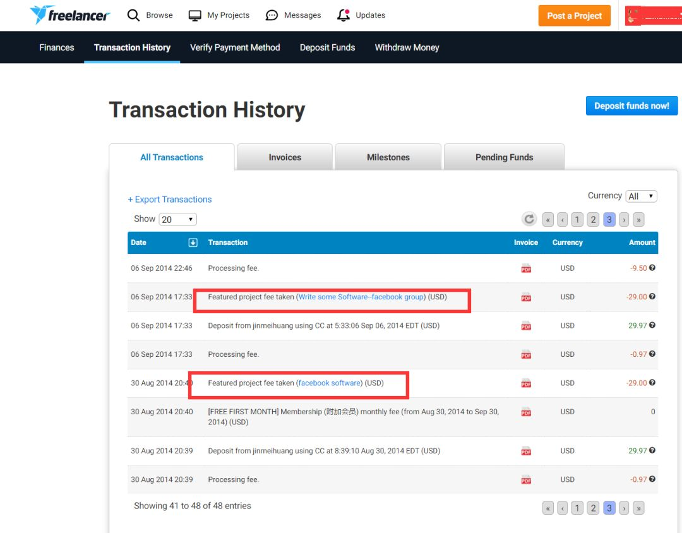Open PDF invoice for 06 Sep 17:33 Processing fee
This screenshot has width=682, height=533.
[526, 355]
